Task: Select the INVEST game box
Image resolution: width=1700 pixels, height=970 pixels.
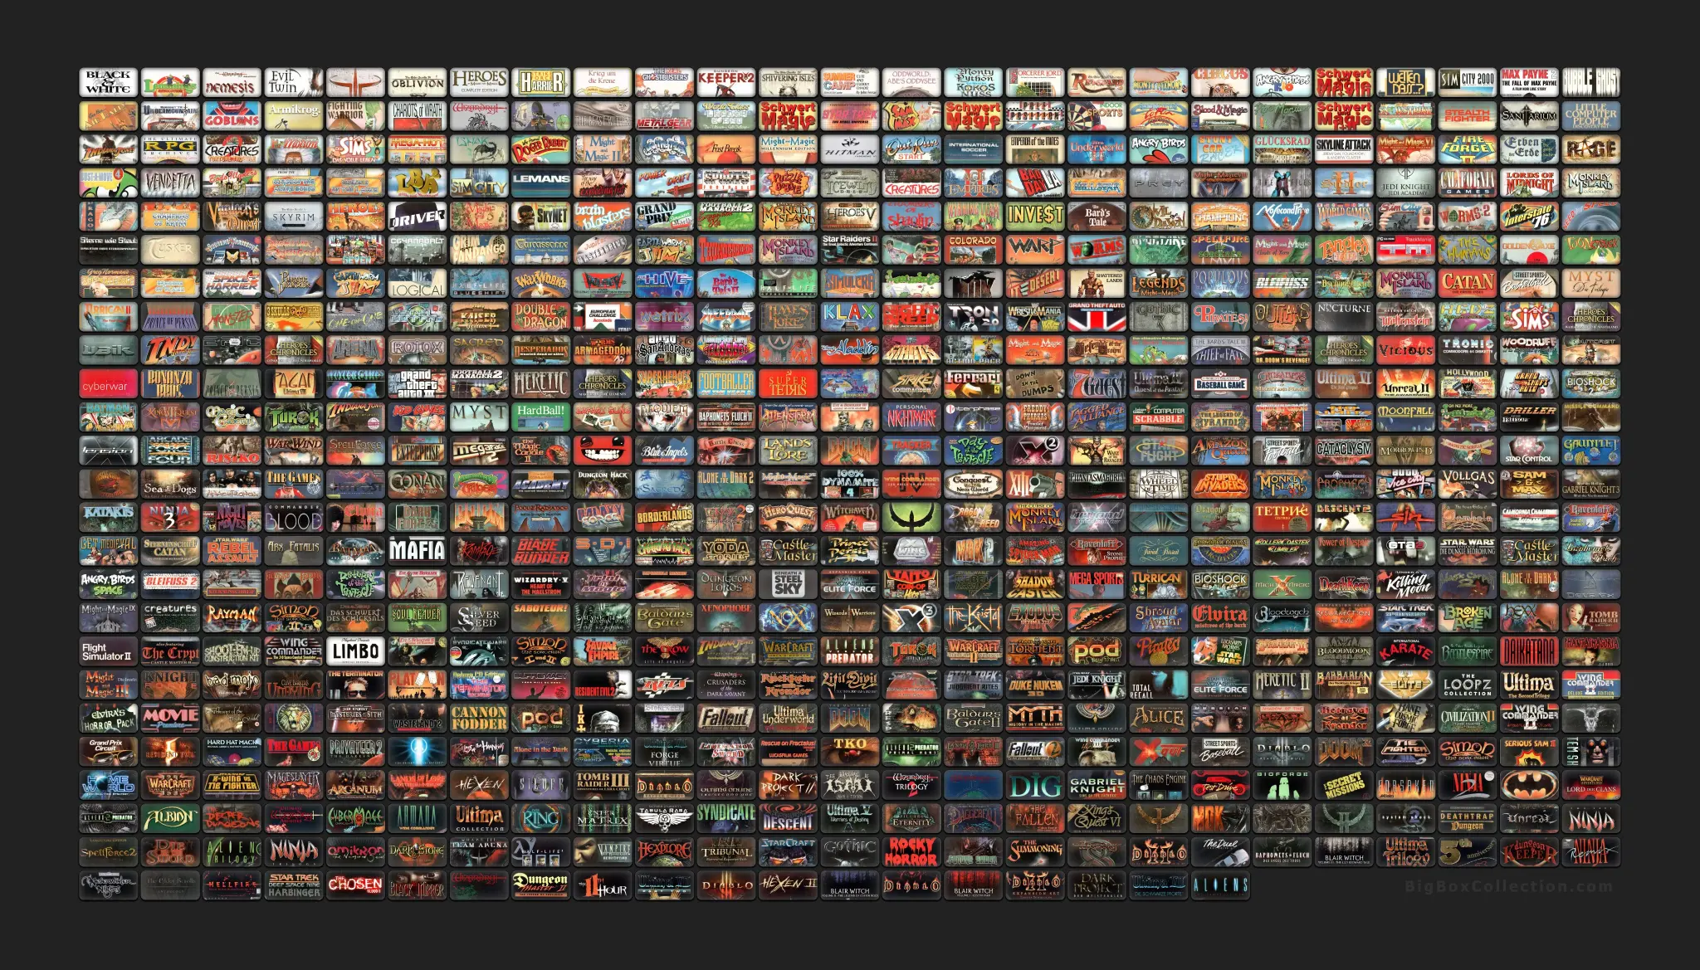Action: pyautogui.click(x=1035, y=216)
